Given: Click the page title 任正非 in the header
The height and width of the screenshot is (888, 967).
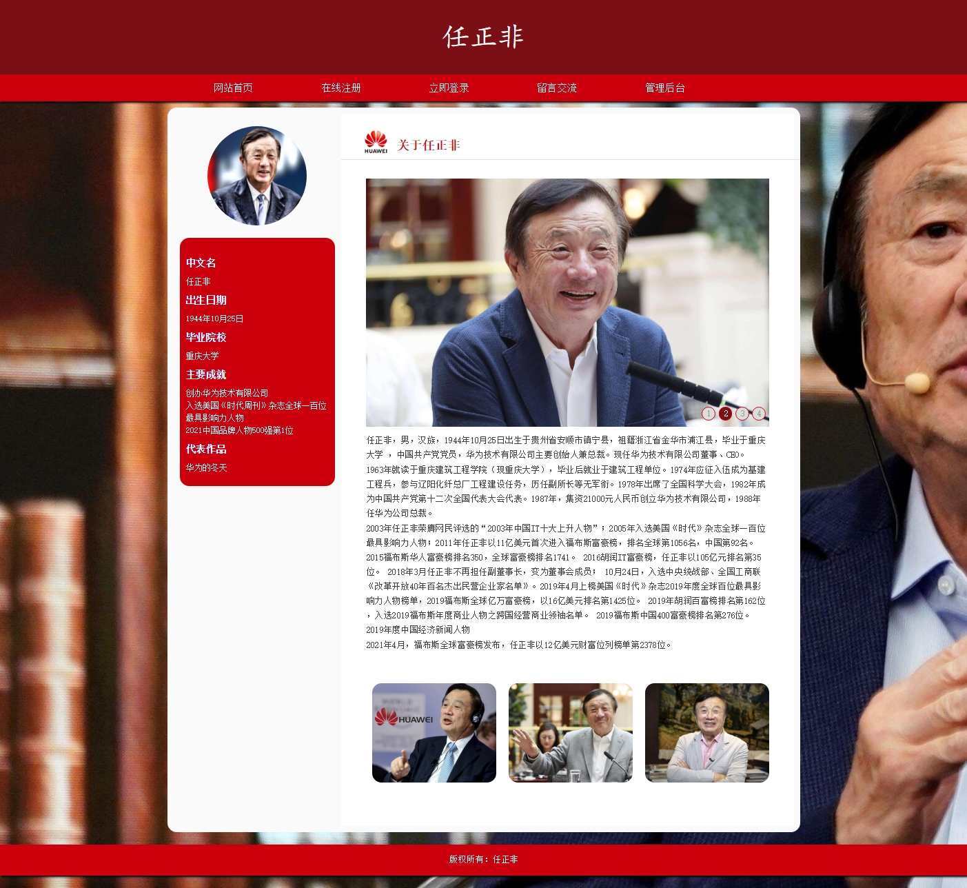Looking at the screenshot, I should tap(483, 37).
